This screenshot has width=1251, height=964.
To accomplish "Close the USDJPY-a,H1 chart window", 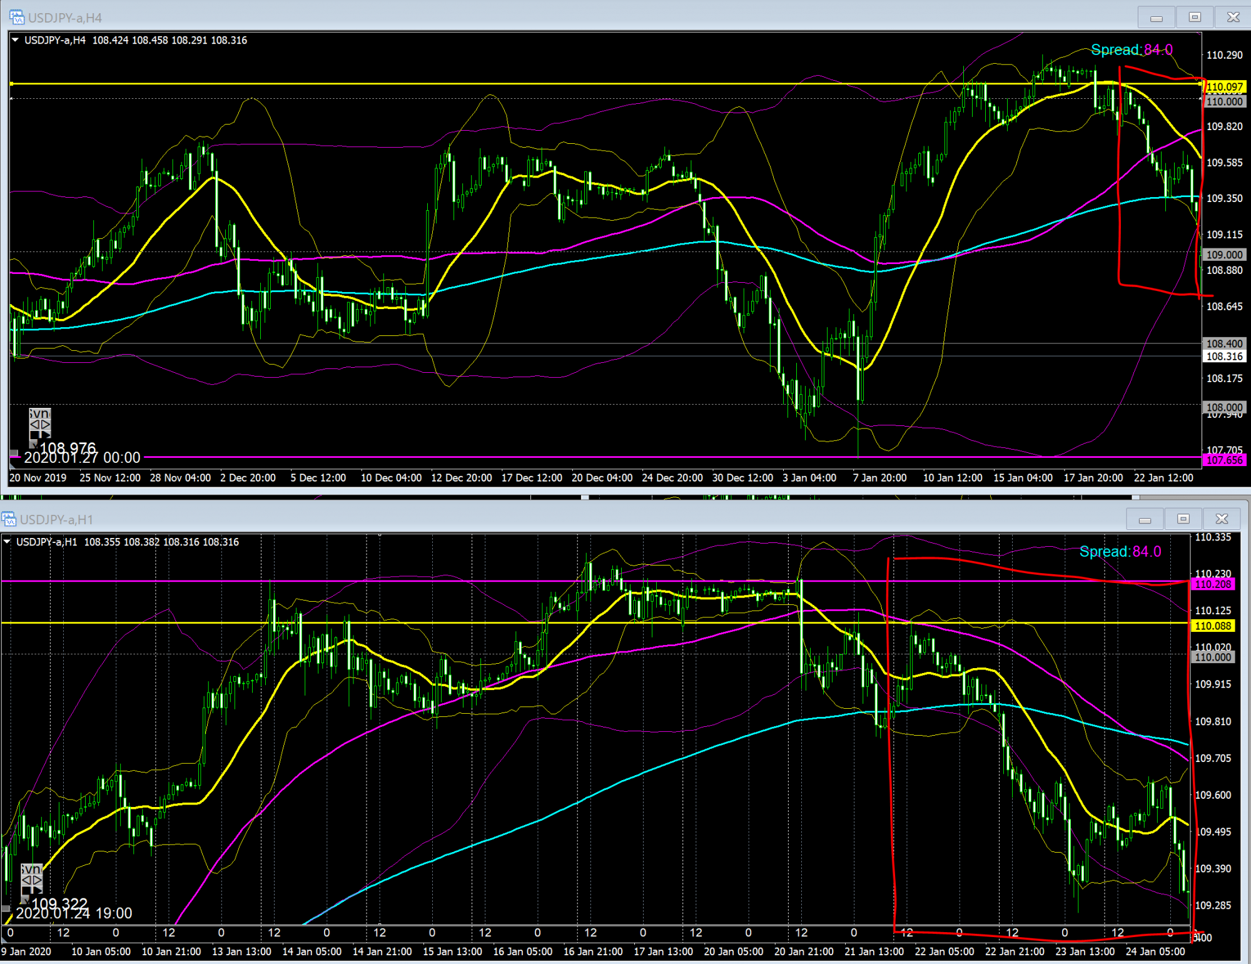I will point(1221,519).
